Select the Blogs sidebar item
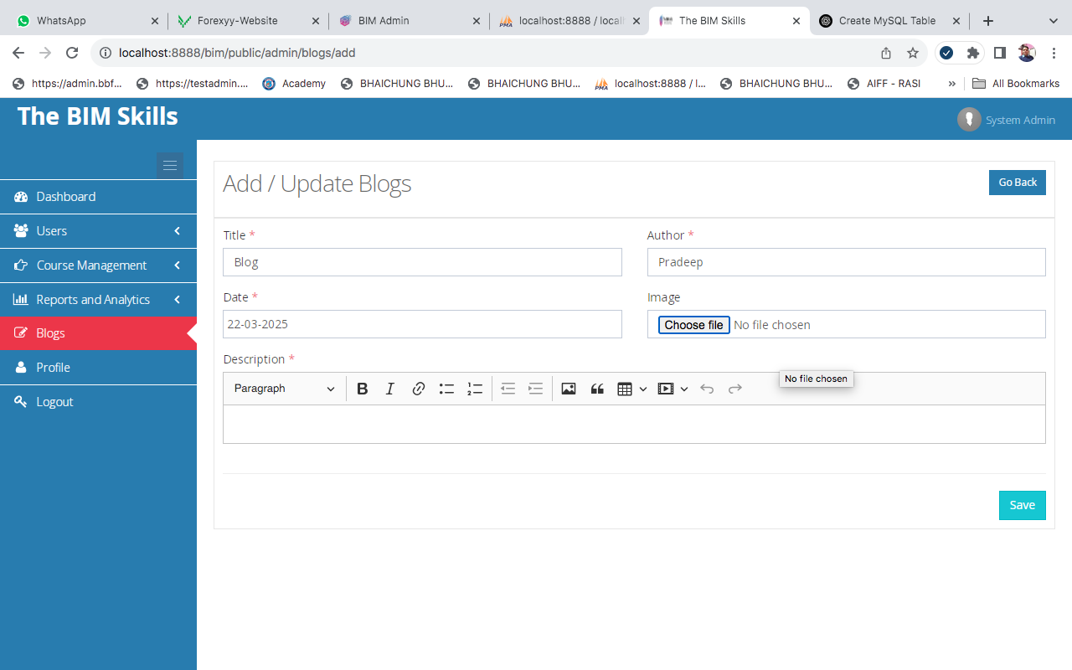 (98, 333)
